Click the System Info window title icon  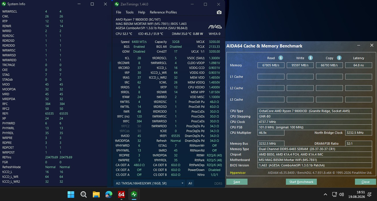(x=4, y=4)
